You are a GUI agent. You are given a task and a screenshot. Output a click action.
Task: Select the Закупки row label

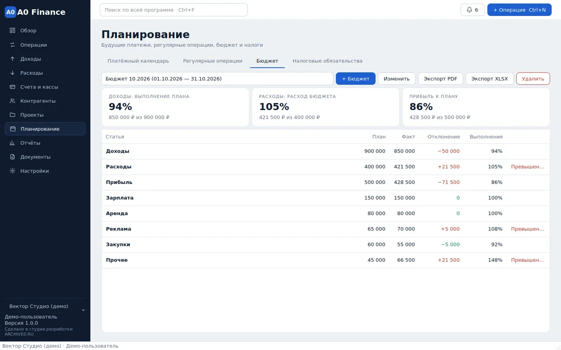[x=118, y=245]
